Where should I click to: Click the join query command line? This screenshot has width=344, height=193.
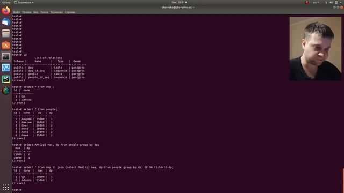tap(92, 167)
